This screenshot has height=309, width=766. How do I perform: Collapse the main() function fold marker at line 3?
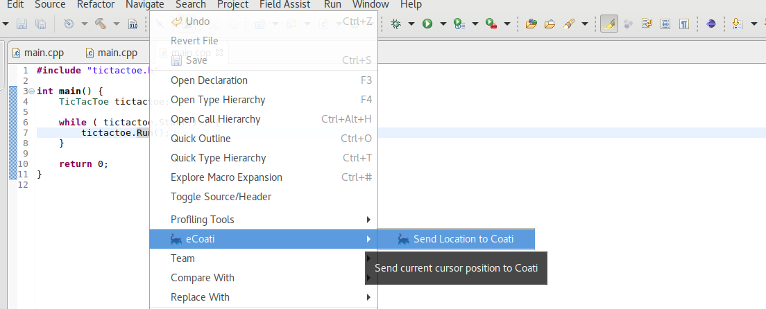click(31, 91)
